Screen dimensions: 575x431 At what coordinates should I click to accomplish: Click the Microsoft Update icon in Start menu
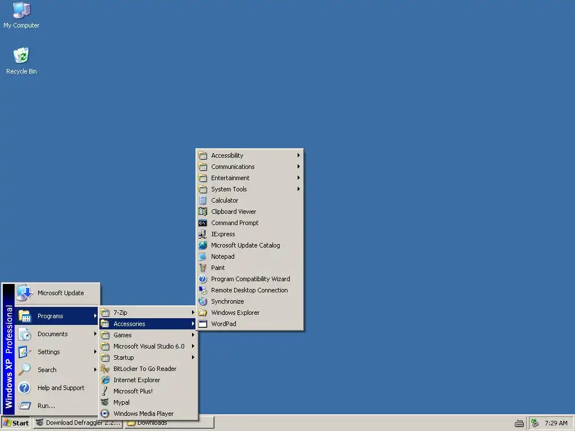tap(25, 293)
